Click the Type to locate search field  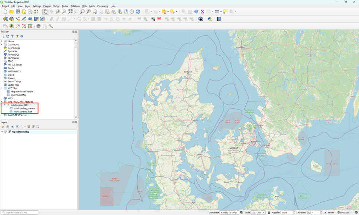click(20, 212)
